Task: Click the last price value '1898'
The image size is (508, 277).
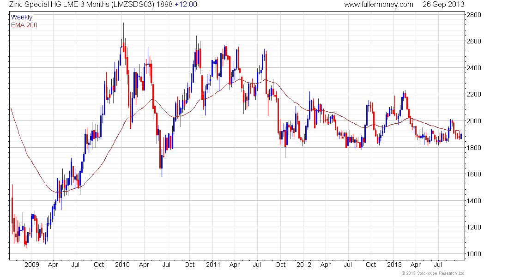Action: coord(164,5)
